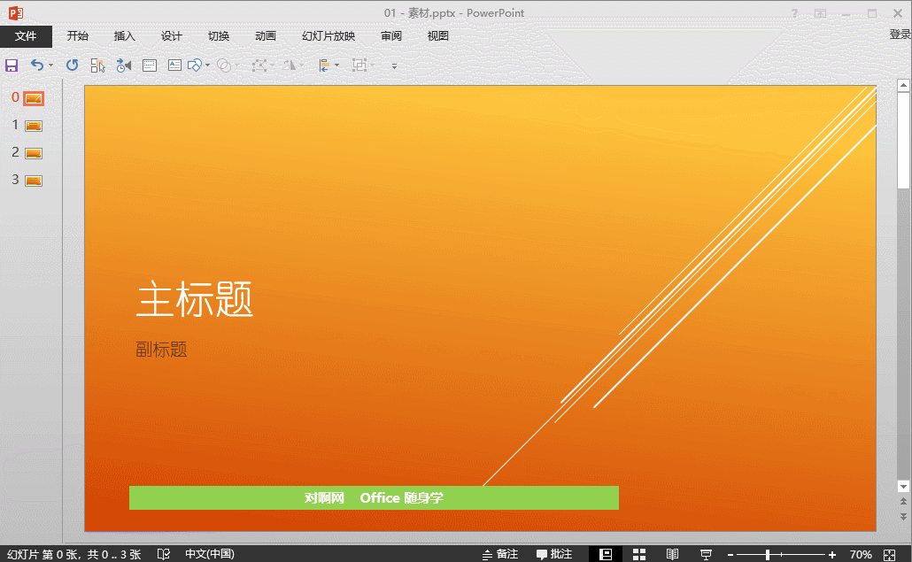Image resolution: width=912 pixels, height=562 pixels.
Task: Start Slide Show from status bar icon
Action: point(706,554)
